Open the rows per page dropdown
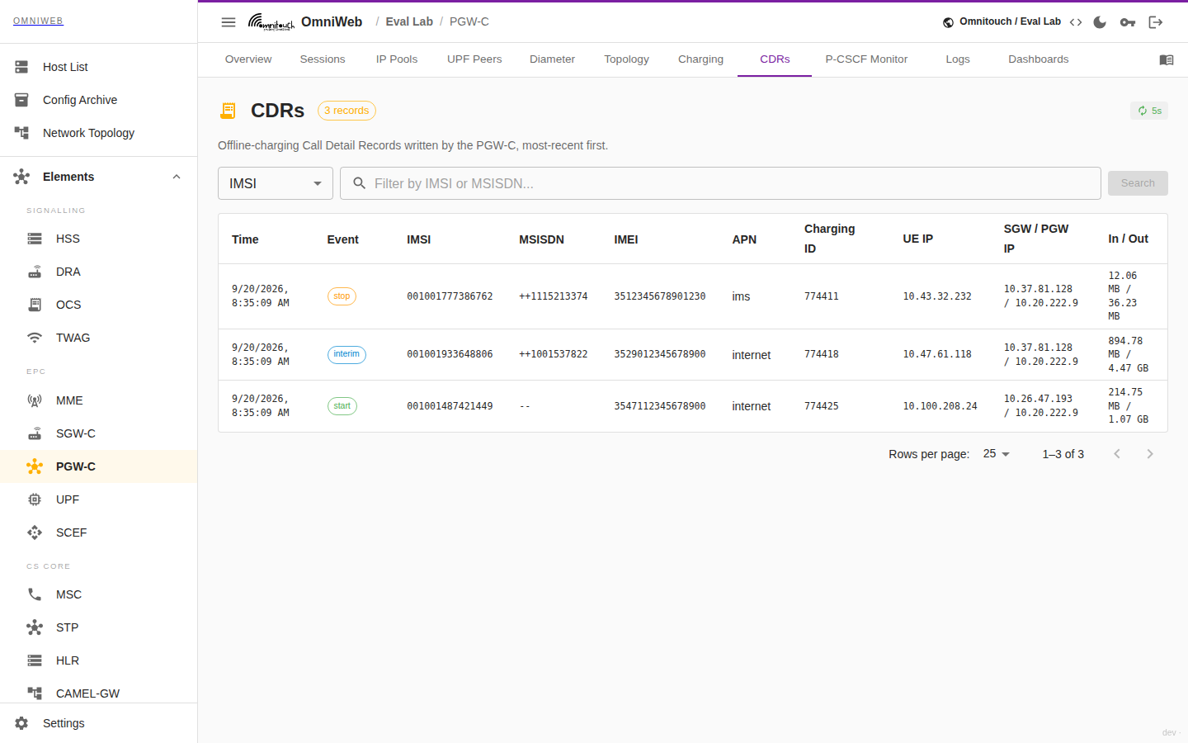This screenshot has height=743, width=1188. pyautogui.click(x=997, y=454)
